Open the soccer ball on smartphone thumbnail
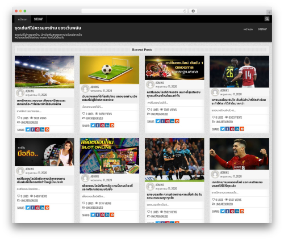The image size is (284, 240). click(110, 70)
